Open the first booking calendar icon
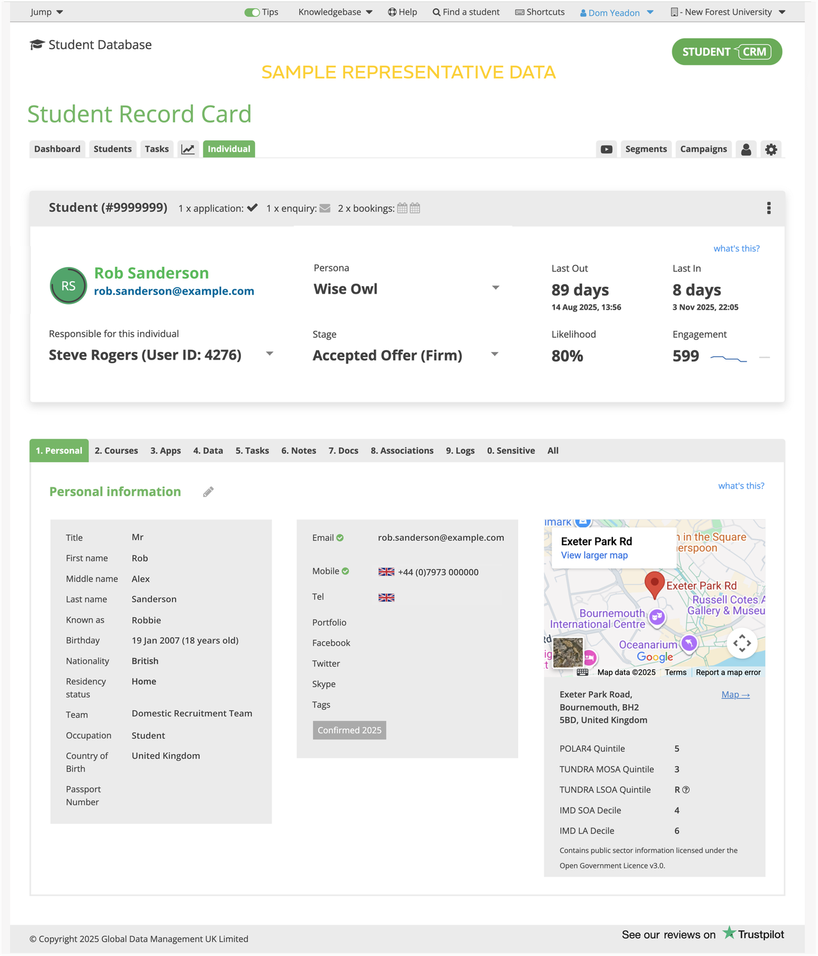The image size is (818, 956). coord(403,208)
